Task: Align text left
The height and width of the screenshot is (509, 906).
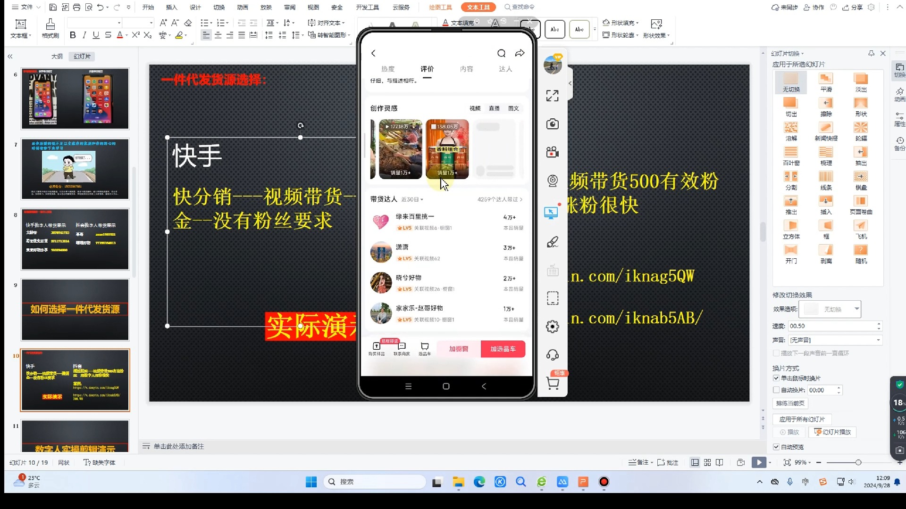Action: (206, 35)
